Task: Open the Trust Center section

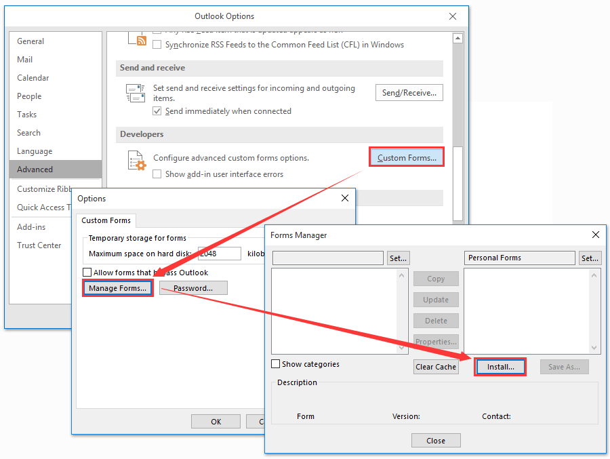Action: tap(39, 245)
